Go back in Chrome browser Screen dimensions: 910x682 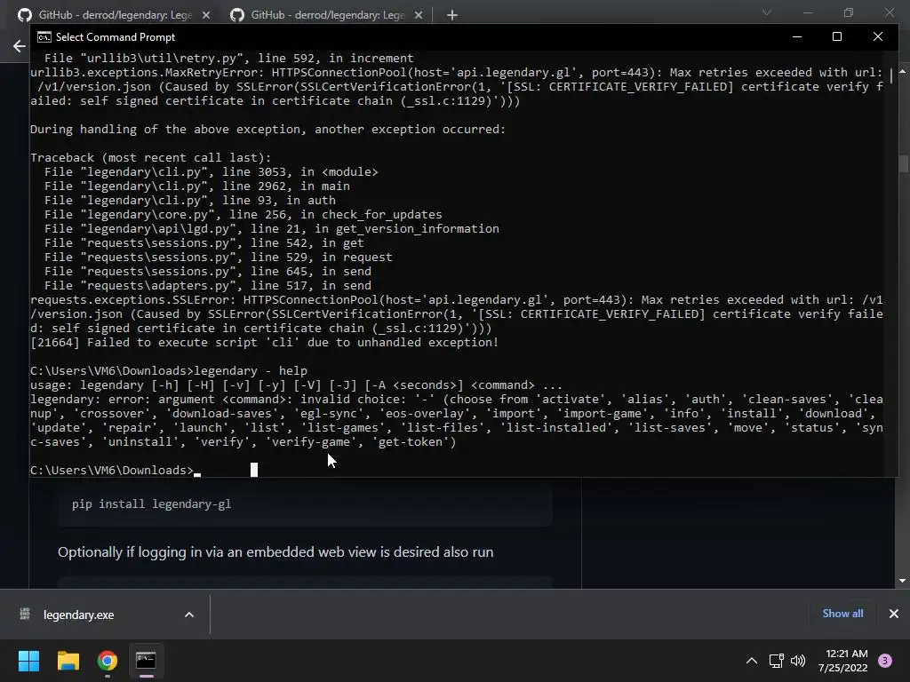pyautogui.click(x=20, y=46)
